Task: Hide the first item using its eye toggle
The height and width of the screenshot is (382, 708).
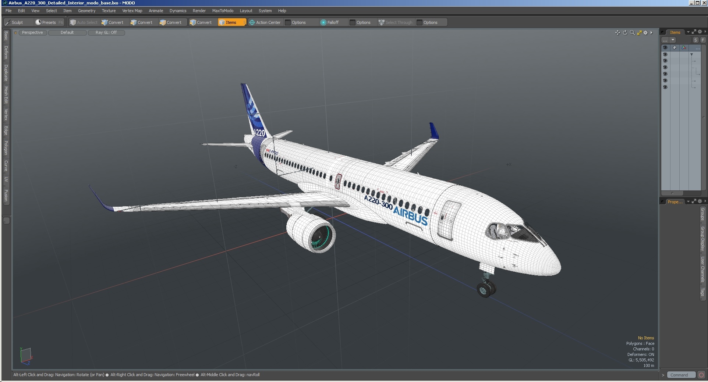Action: (665, 54)
